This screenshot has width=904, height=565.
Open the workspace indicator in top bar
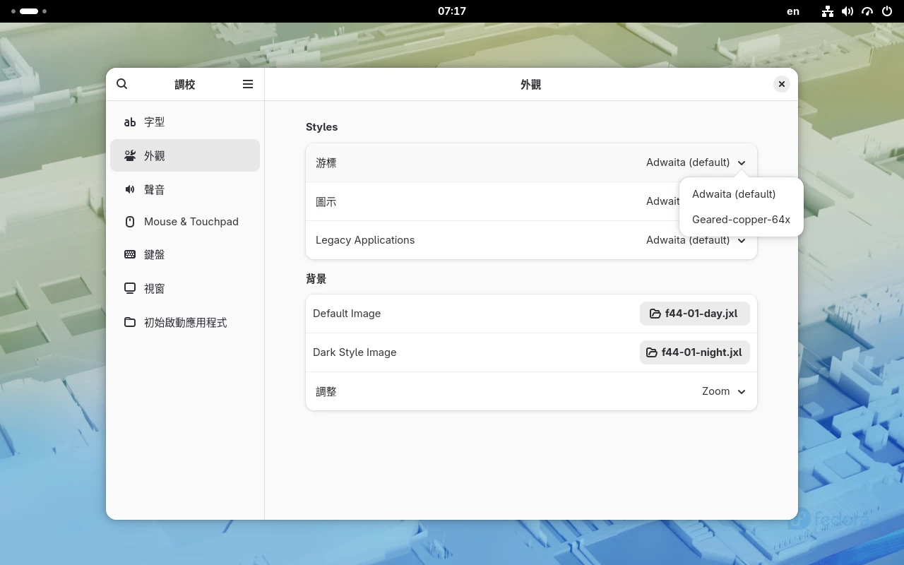point(29,11)
